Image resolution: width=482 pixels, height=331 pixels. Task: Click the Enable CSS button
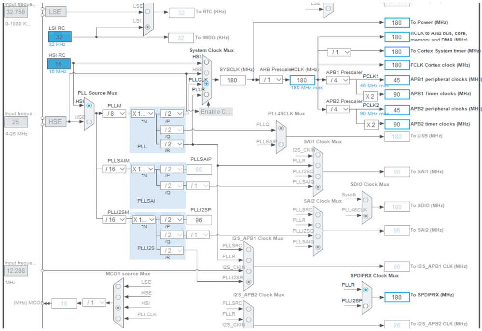(216, 111)
